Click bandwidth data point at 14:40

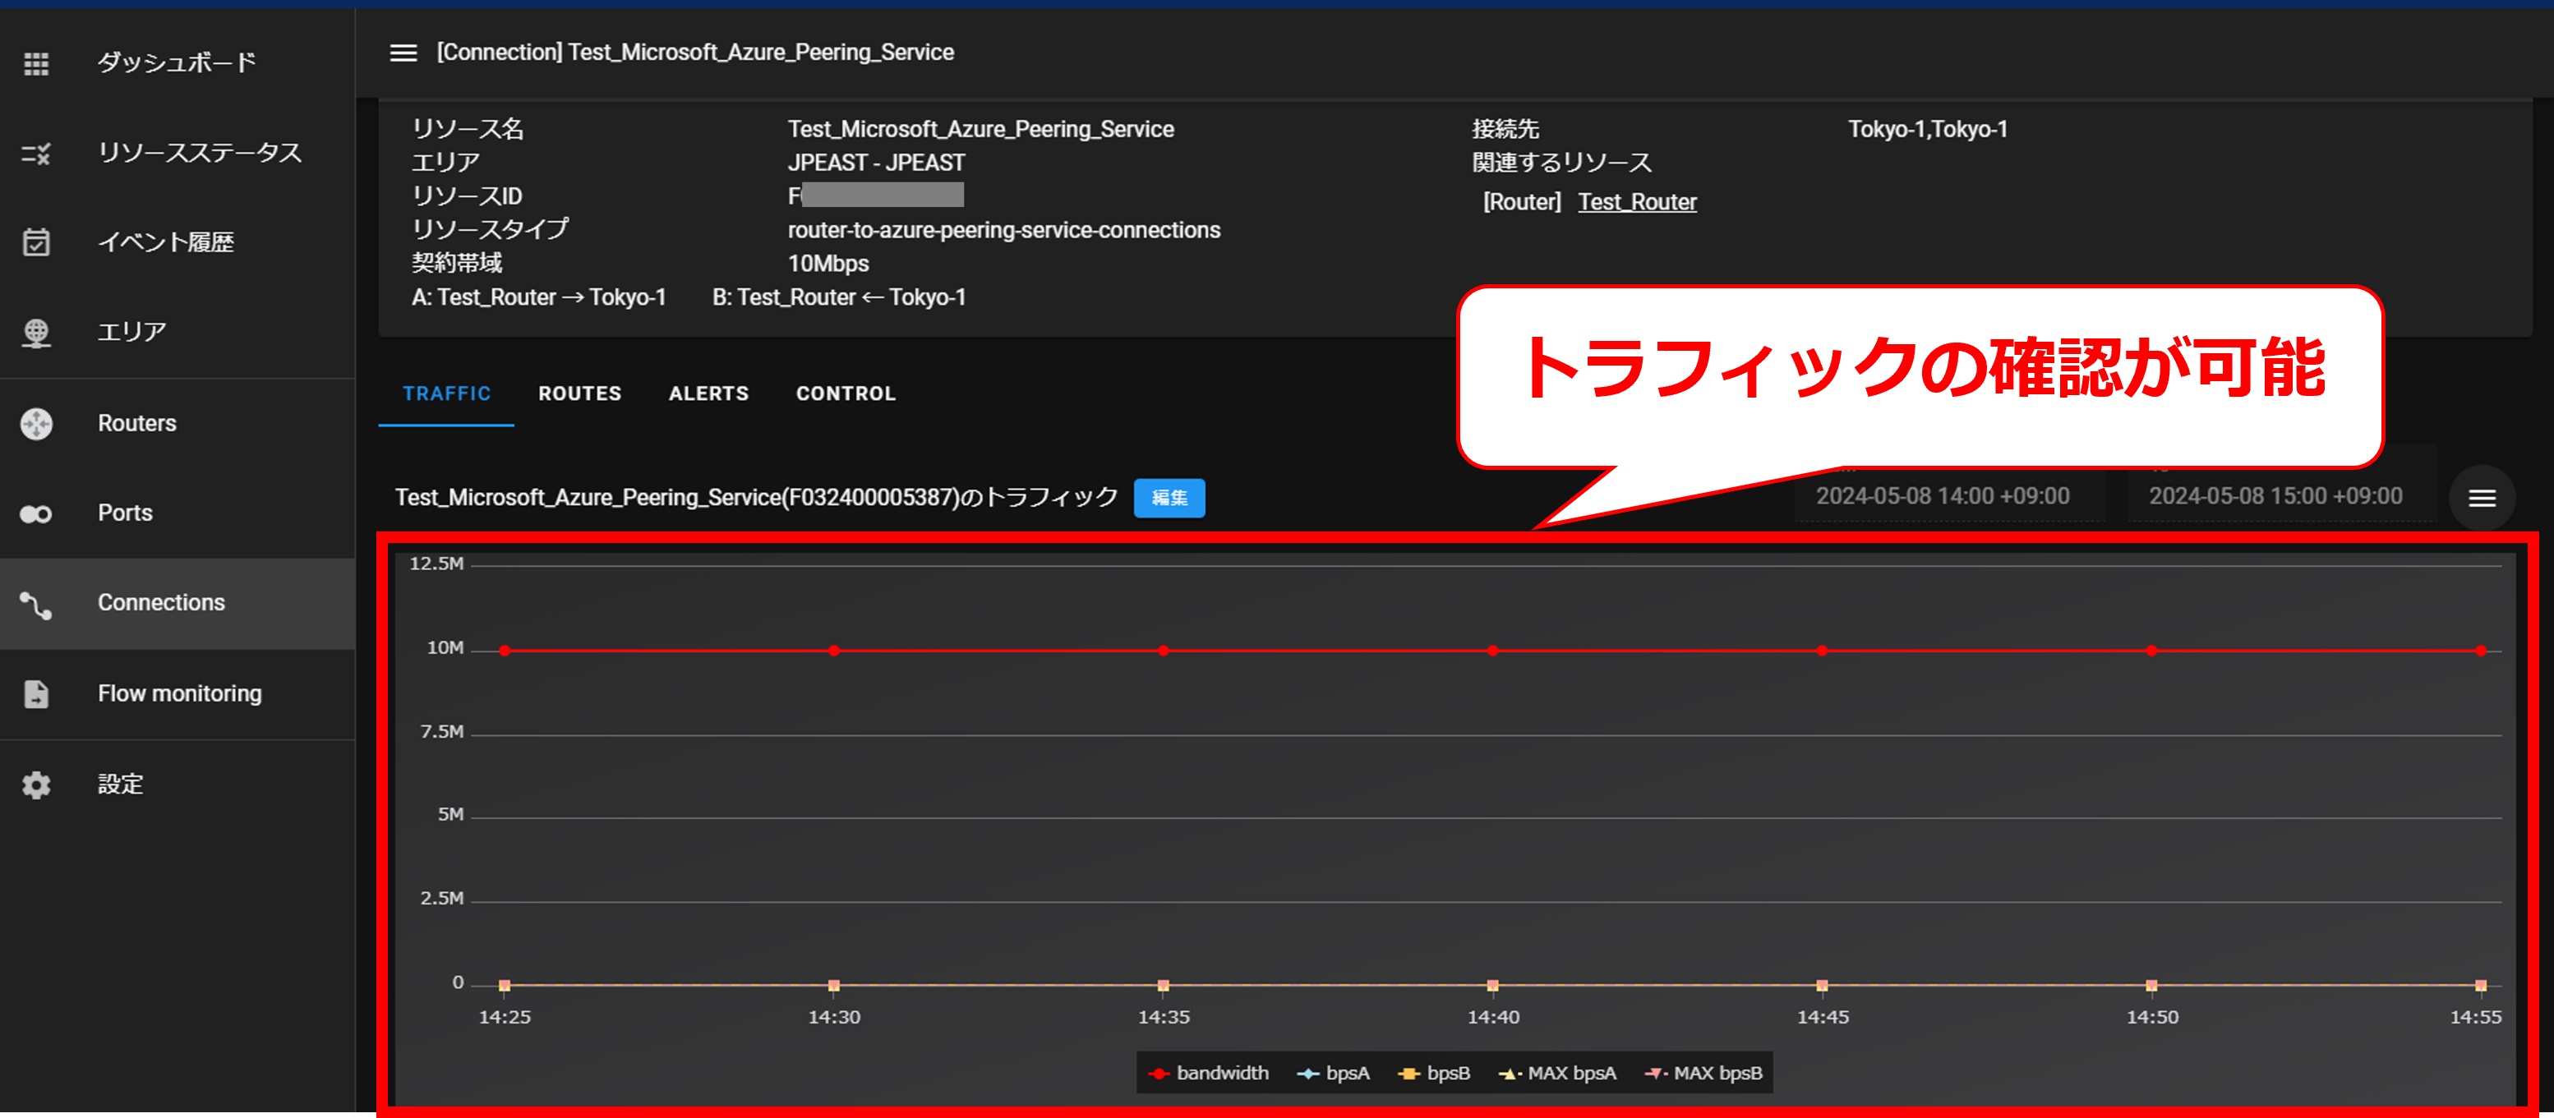[x=1492, y=651]
